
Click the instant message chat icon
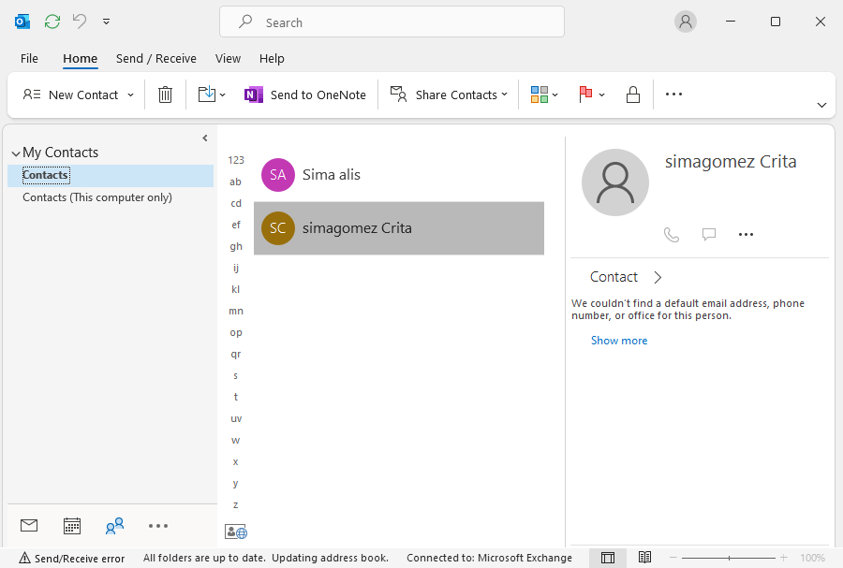coord(709,234)
